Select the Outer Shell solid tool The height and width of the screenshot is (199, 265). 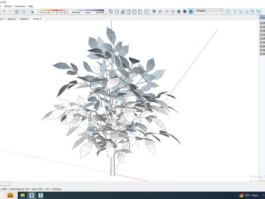[228, 12]
